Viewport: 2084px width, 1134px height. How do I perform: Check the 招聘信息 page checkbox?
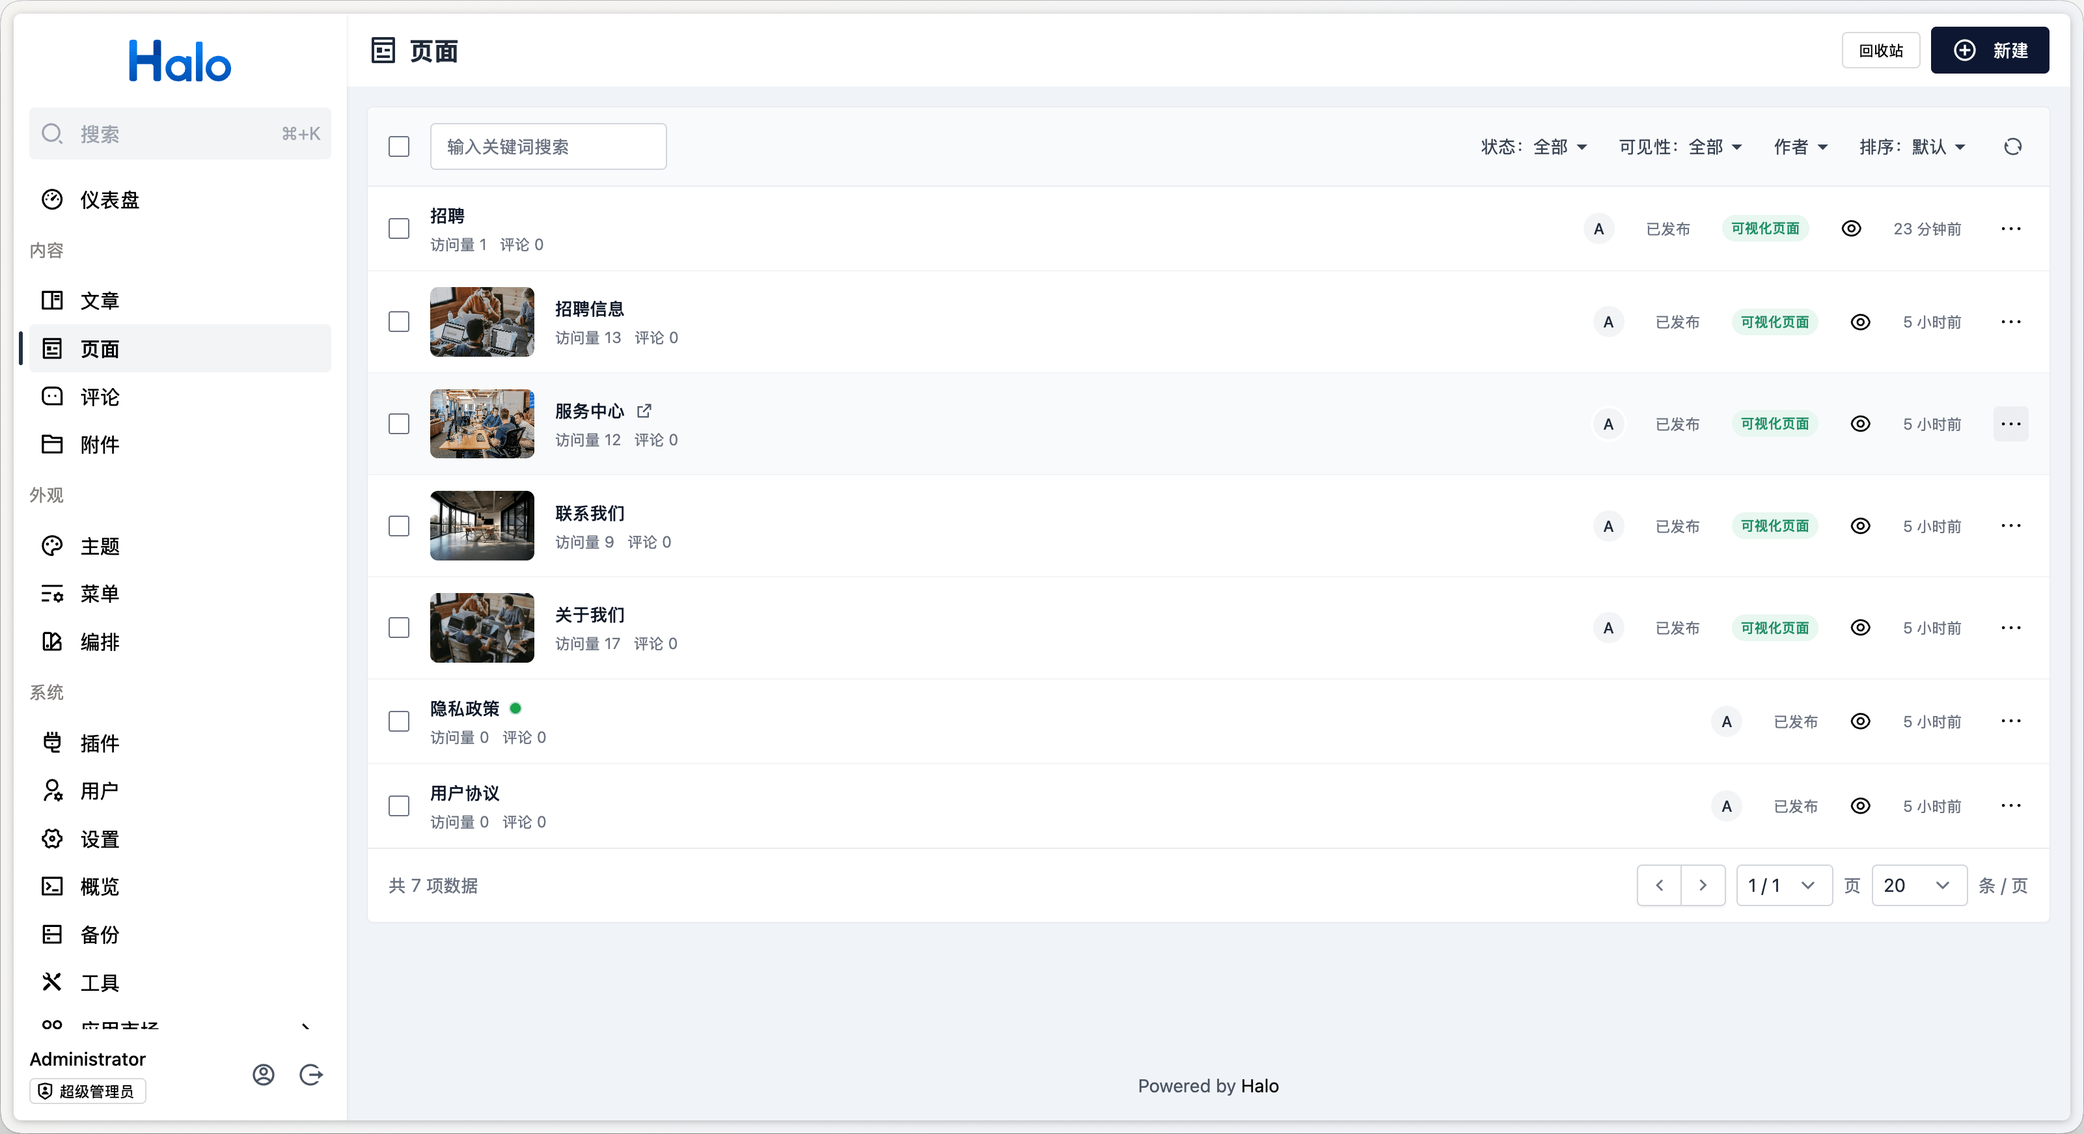click(x=399, y=322)
